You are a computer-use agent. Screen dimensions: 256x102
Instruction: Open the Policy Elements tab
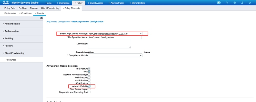point(71,8)
